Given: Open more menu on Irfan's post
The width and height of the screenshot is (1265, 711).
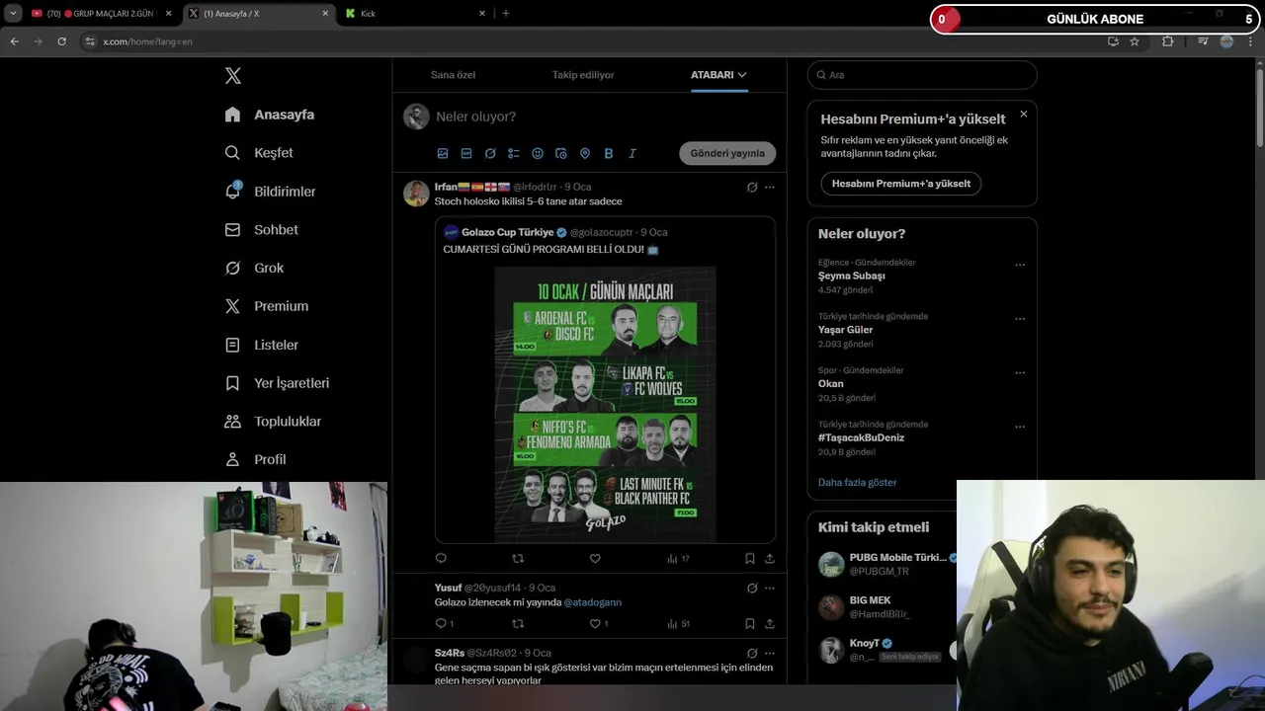Looking at the screenshot, I should pyautogui.click(x=770, y=188).
